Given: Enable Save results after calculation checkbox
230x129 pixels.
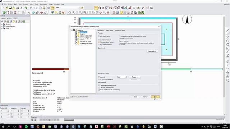Looking at the screenshot, I should pos(71,97).
